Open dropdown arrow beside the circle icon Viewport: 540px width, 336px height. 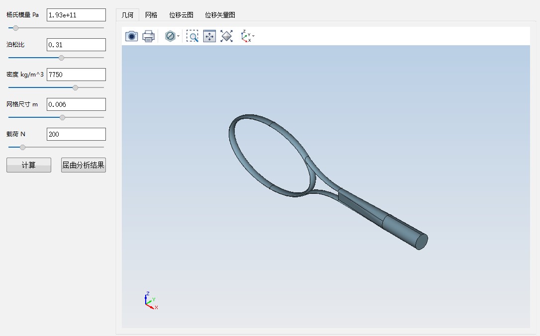[x=179, y=36]
